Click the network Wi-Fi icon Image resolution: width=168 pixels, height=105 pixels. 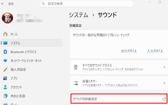[5, 61]
